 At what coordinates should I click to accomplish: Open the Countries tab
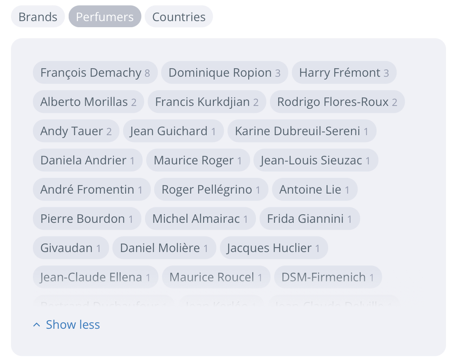179,17
